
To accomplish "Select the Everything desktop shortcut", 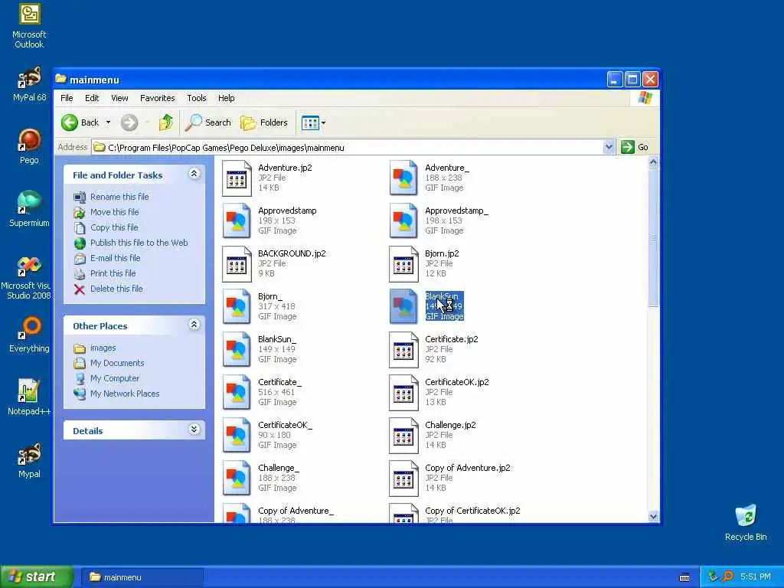I will (29, 335).
